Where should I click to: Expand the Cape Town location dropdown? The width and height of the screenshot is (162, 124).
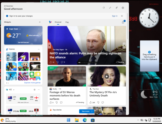click(x=20, y=29)
